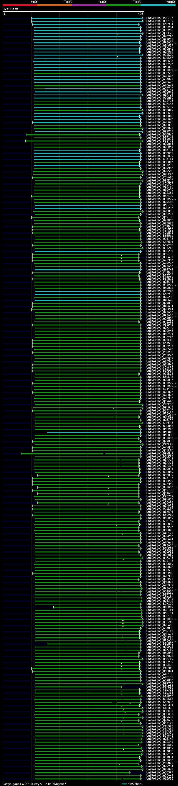Image resolution: width=178 pixels, height=786 pixels.
Task: Click the purple ~60% identity legend segment
Action: point(89,5)
